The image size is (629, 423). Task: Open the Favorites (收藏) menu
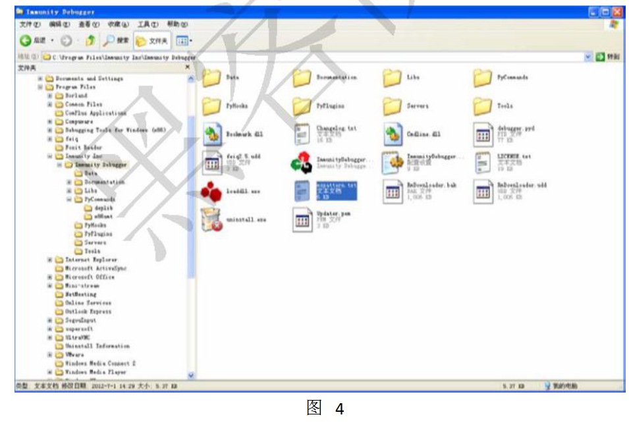coord(119,24)
